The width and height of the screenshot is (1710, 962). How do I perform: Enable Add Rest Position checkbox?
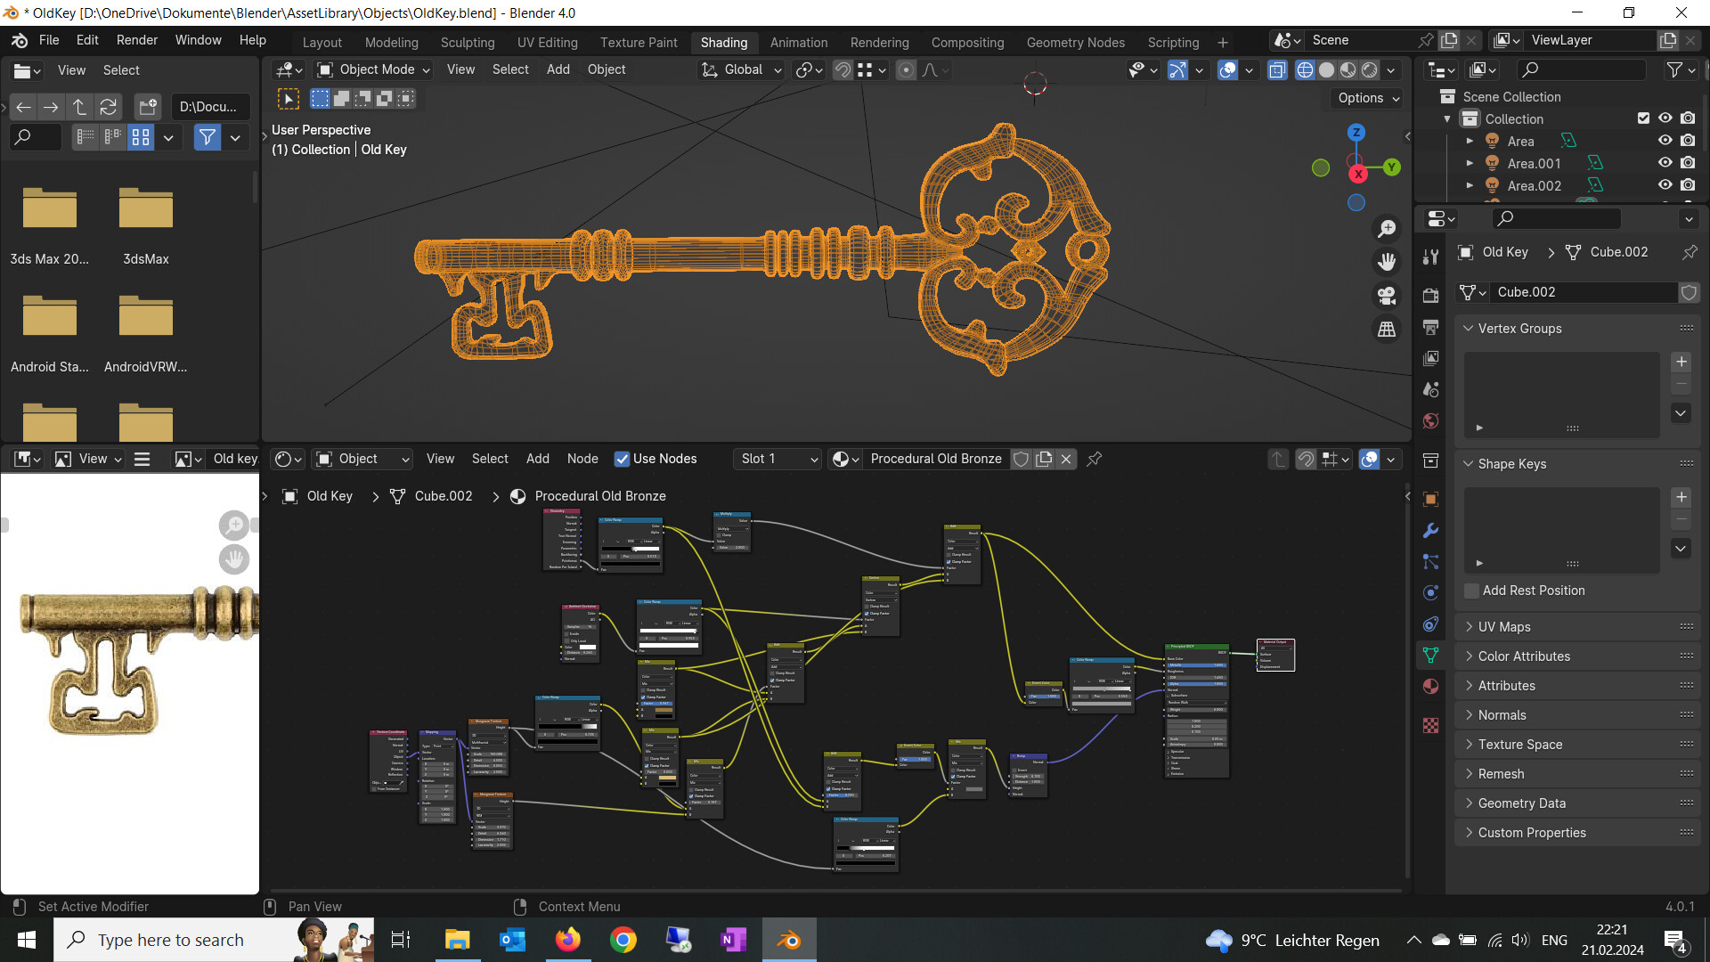coord(1471,591)
